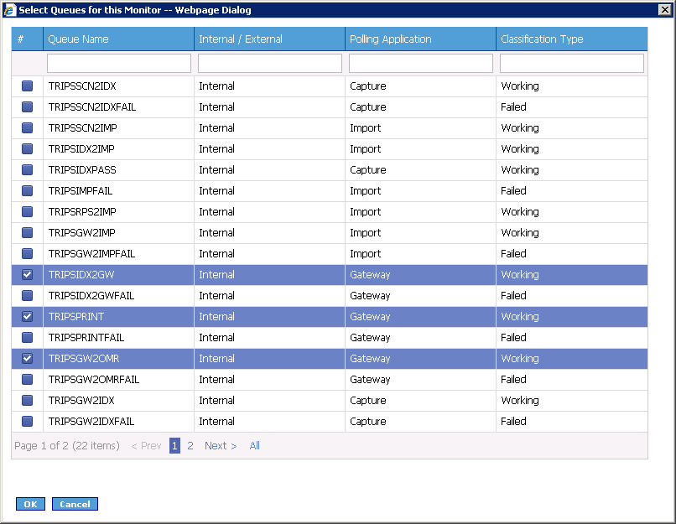The width and height of the screenshot is (676, 524).
Task: Click the TRIPSRPS2IMP queue name
Action: 82,212
